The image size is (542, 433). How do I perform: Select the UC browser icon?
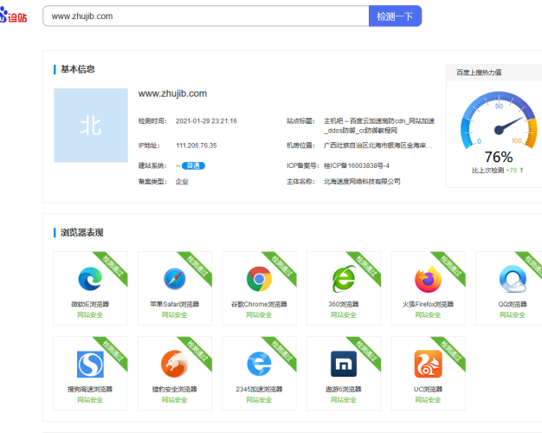click(429, 364)
